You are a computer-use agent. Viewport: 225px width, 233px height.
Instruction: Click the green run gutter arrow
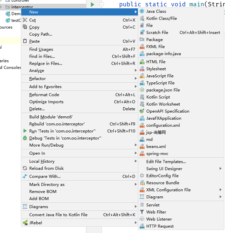[92, 4]
